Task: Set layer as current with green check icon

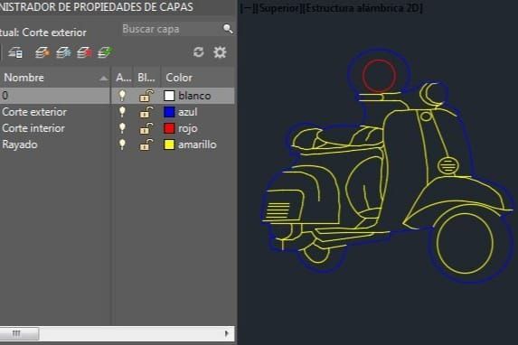Action: [x=105, y=52]
